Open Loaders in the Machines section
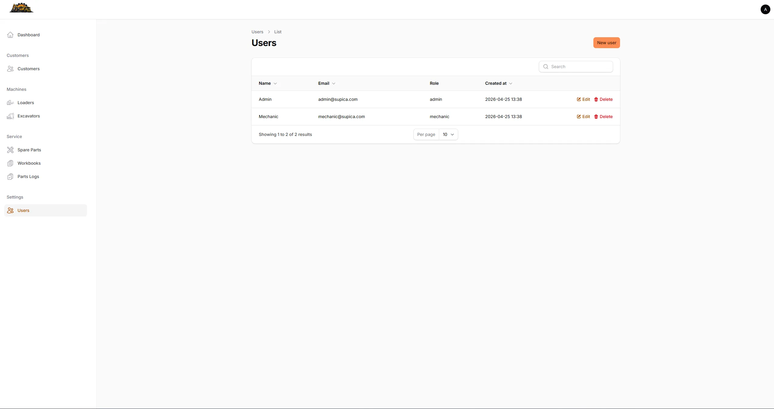 click(x=45, y=103)
